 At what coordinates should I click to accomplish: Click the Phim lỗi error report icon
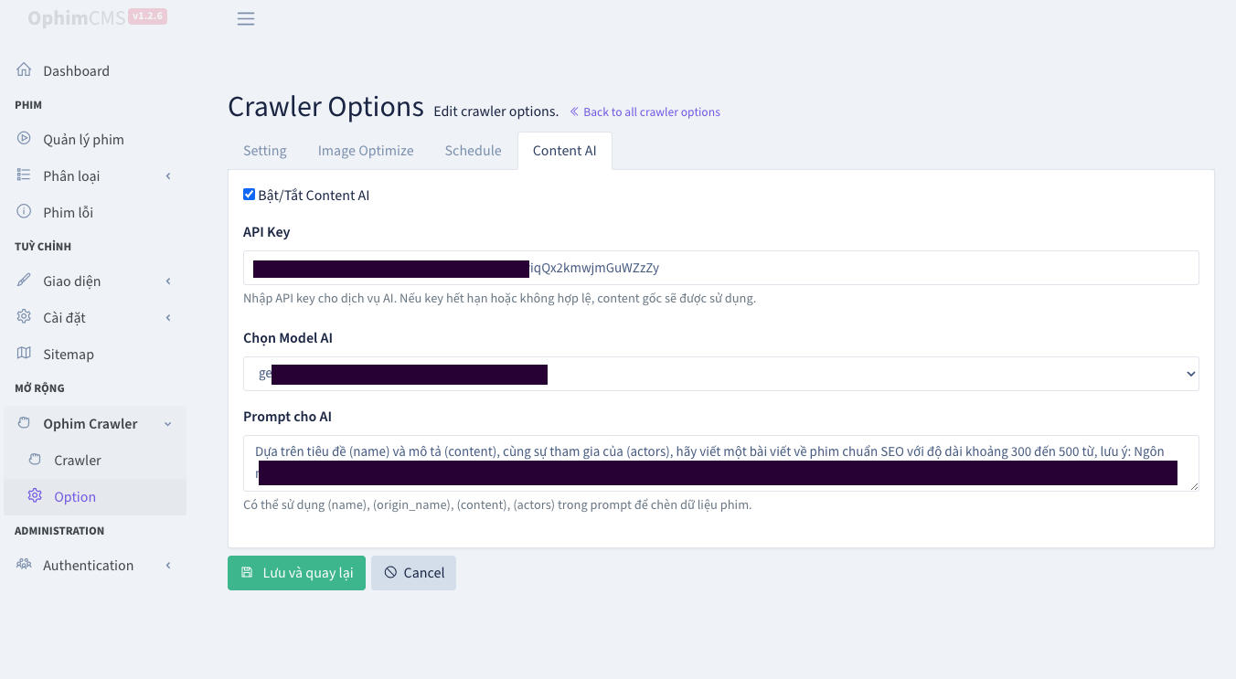tap(24, 211)
